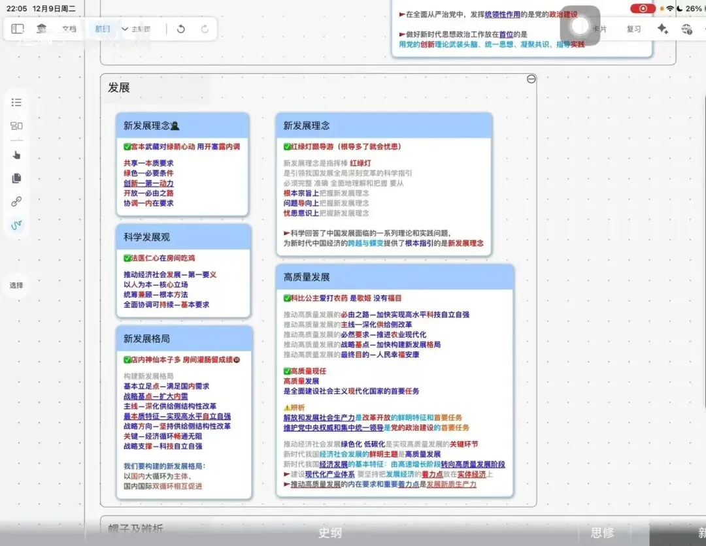Viewport: 706px width, 546px height.
Task: Tap the battery percentage 26% indicator
Action: click(x=694, y=8)
